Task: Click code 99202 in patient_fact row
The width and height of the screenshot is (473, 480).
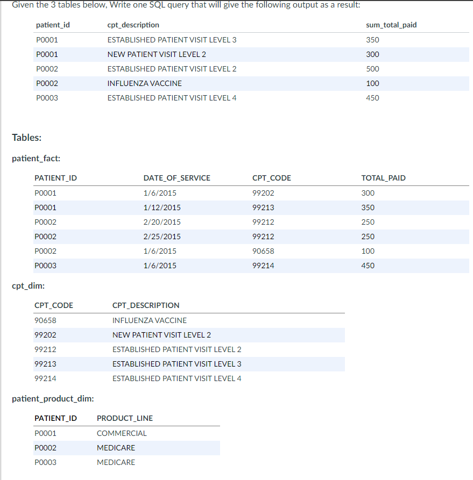Action: pos(263,193)
